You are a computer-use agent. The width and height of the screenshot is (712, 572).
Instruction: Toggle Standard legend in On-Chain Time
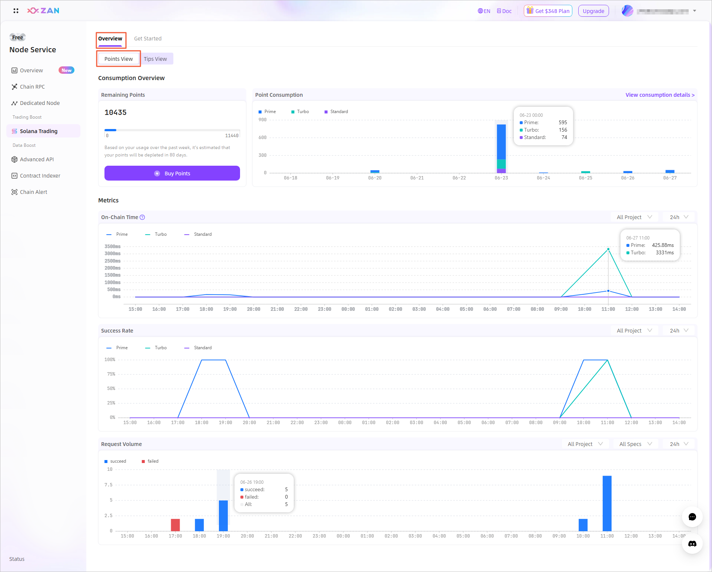coord(198,234)
